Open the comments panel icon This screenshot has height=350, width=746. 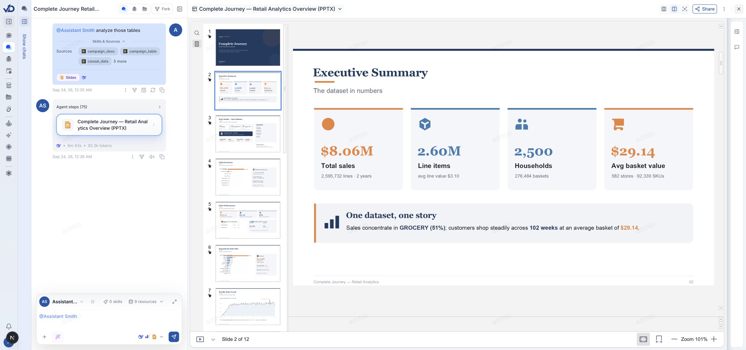[737, 47]
